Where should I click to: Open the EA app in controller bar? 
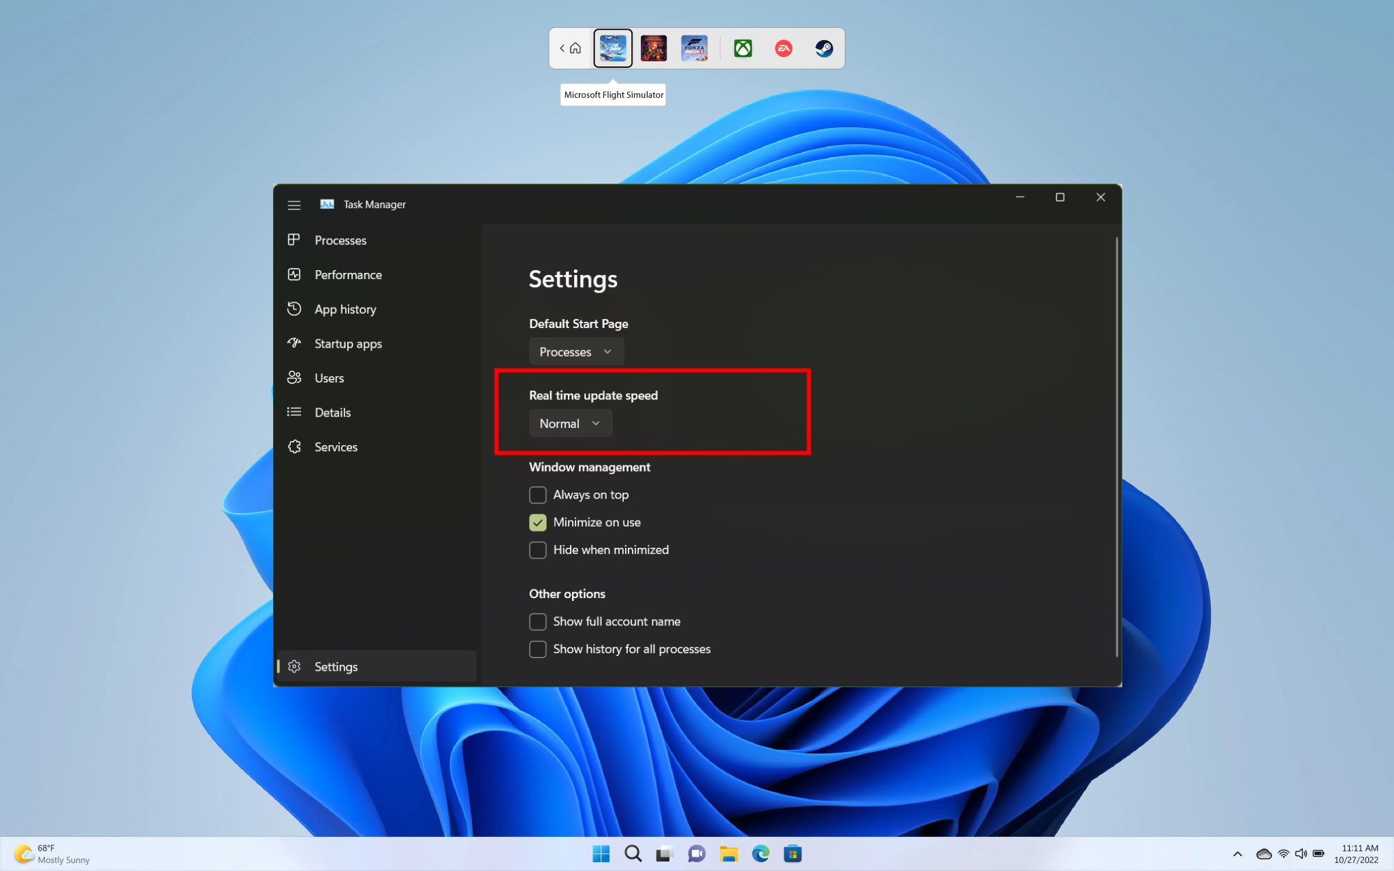pyautogui.click(x=784, y=48)
